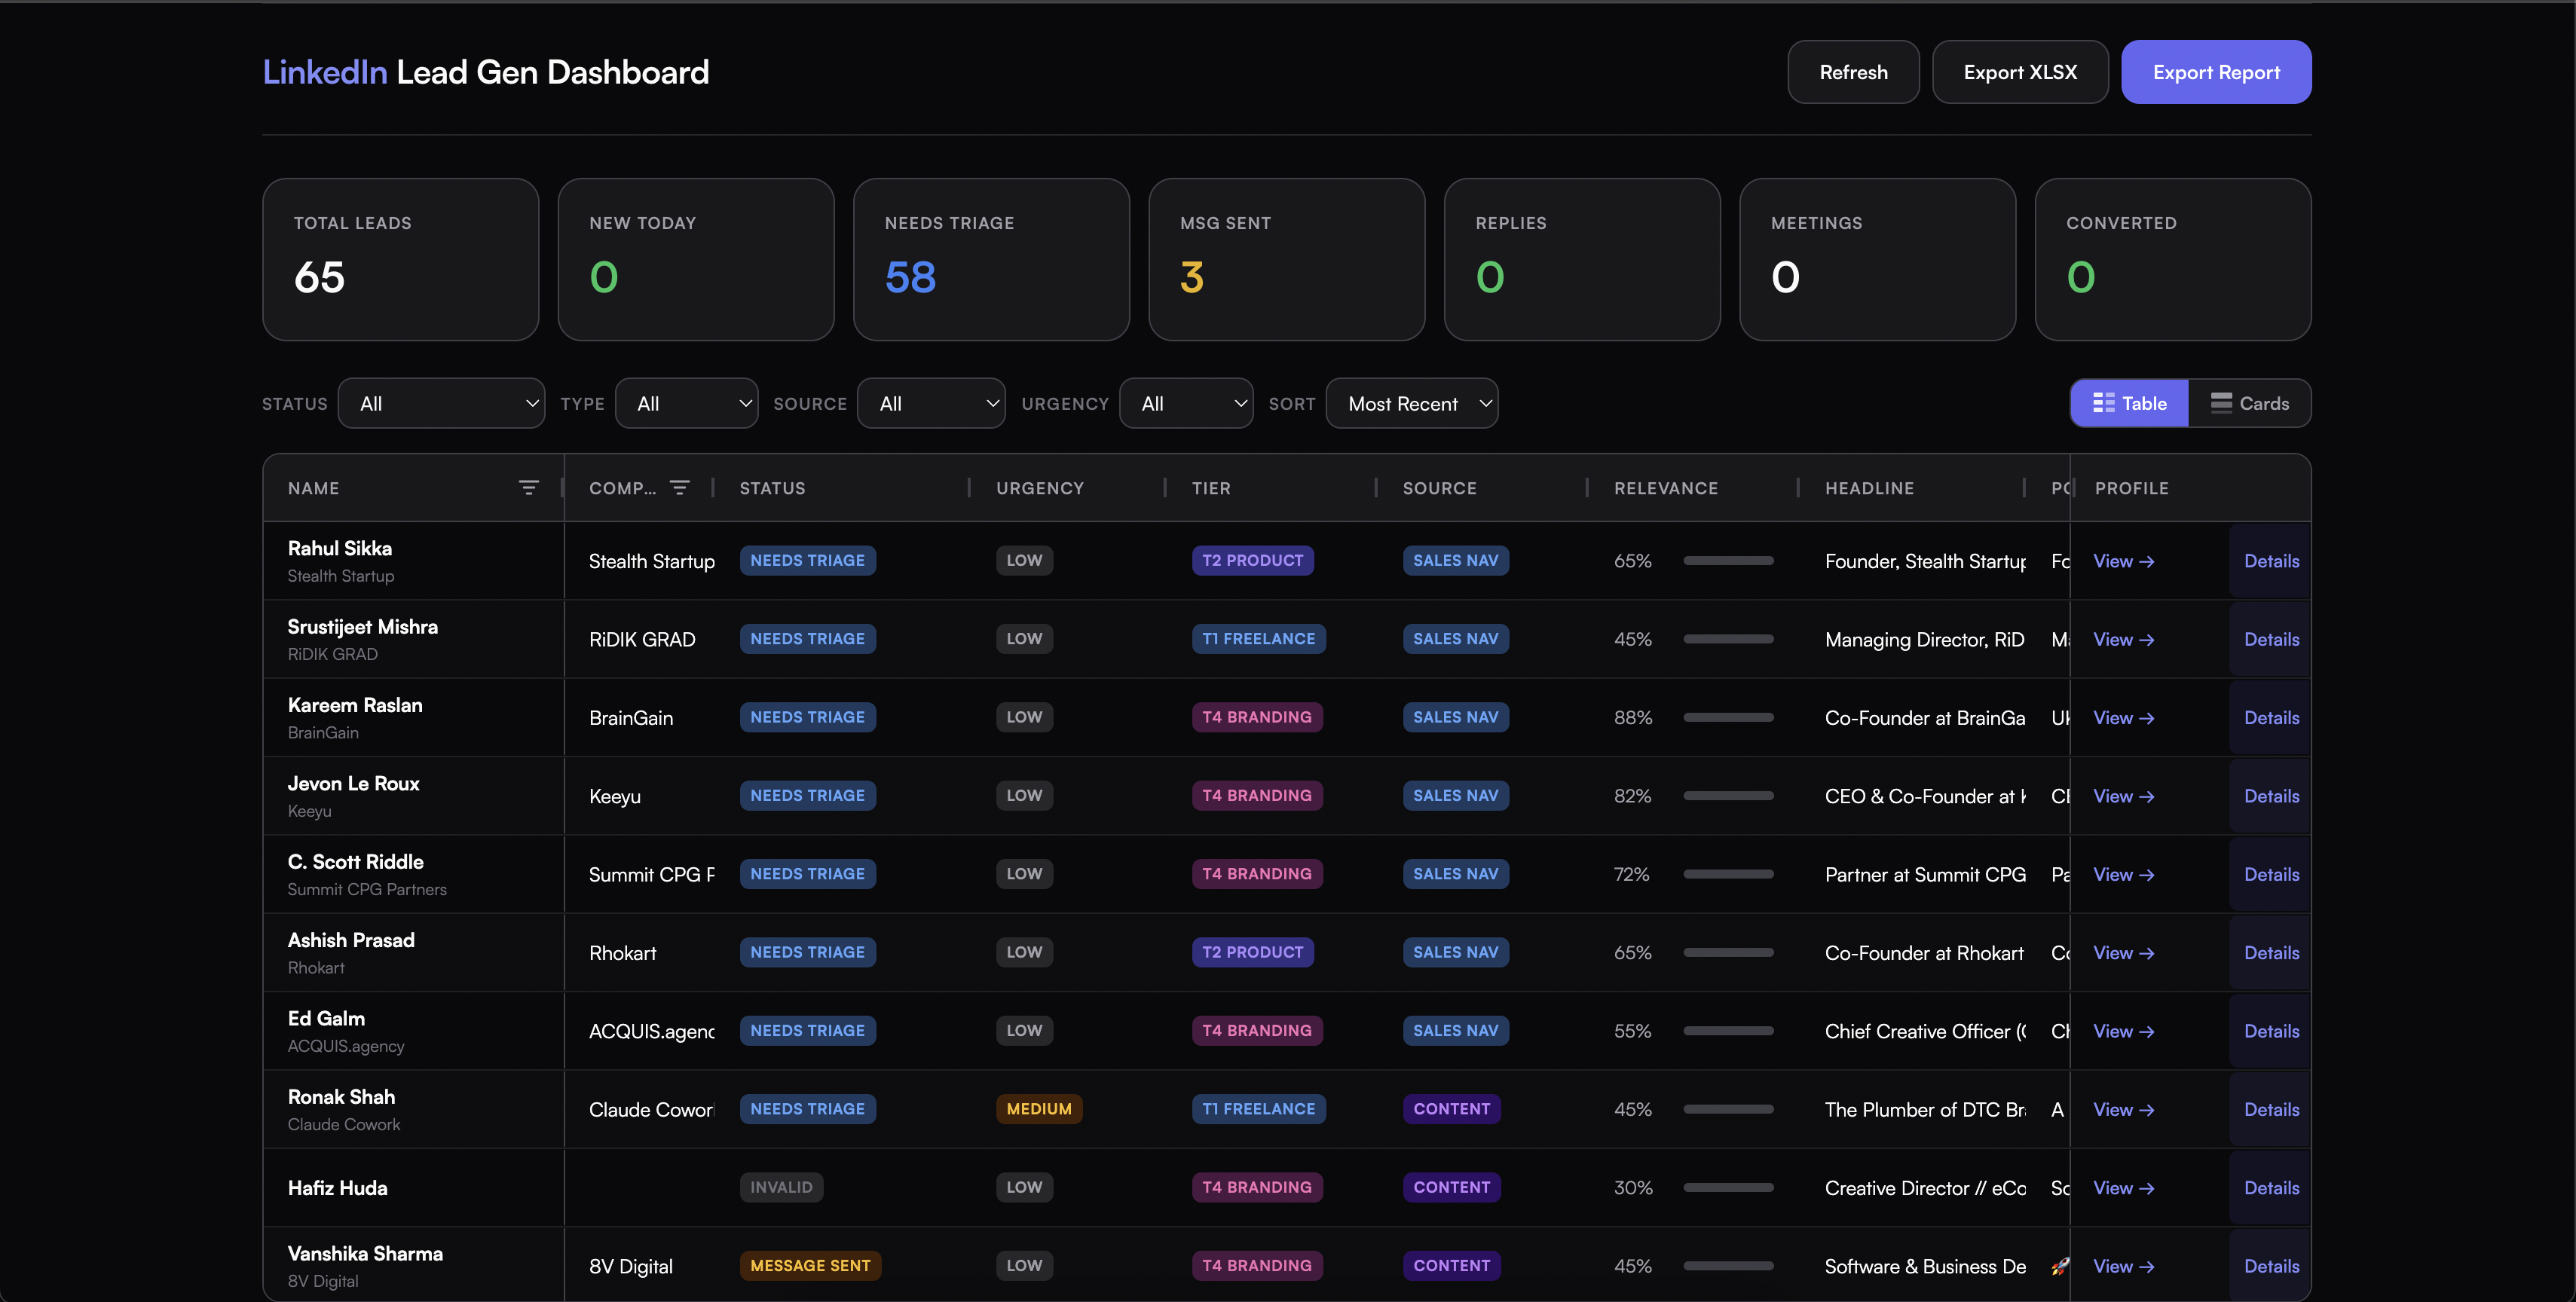Switch to Table view
The image size is (2576, 1302).
click(2129, 403)
